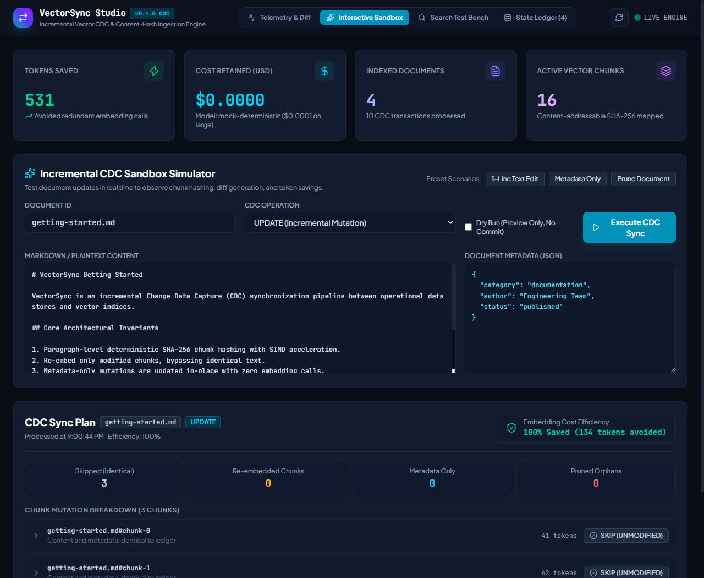Open the Telemetry & Diff tab
The image size is (704, 578).
pyautogui.click(x=279, y=18)
